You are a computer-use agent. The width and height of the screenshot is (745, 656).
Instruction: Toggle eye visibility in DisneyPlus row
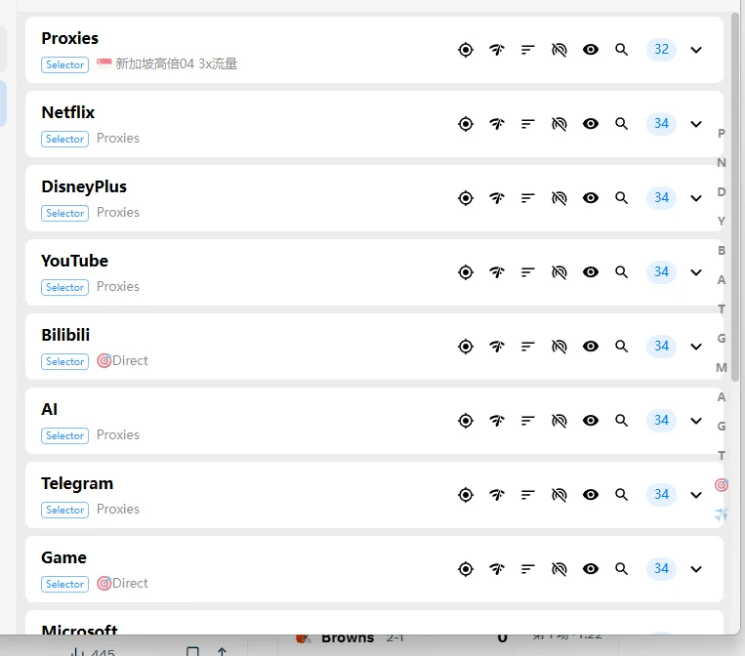pos(591,198)
